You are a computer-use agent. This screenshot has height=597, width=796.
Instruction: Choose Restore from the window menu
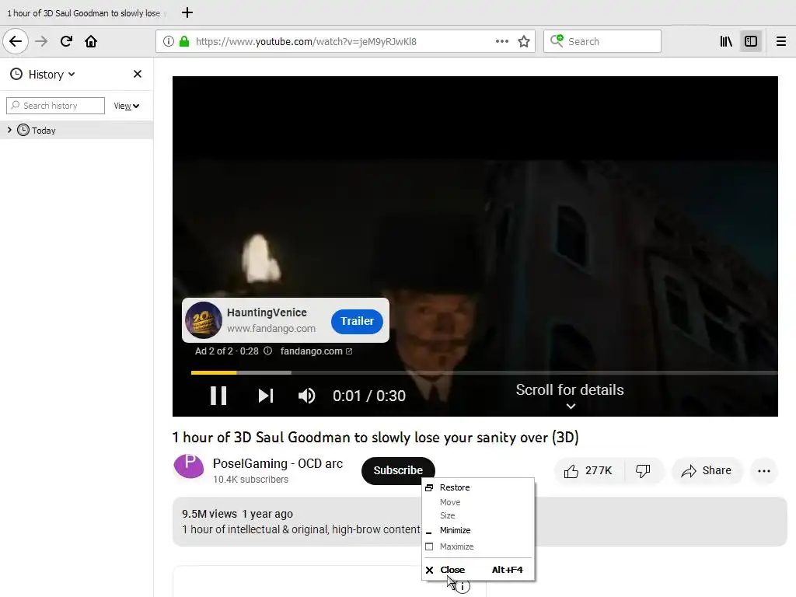point(478,487)
